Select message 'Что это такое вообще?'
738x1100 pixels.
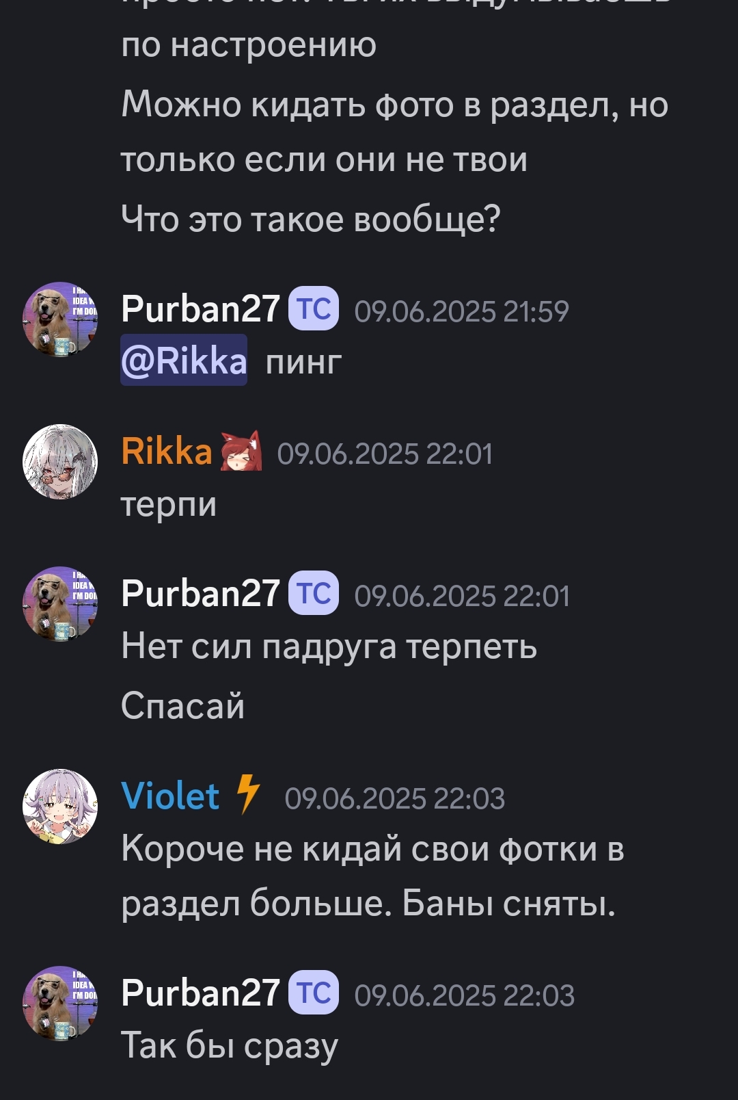click(x=311, y=220)
